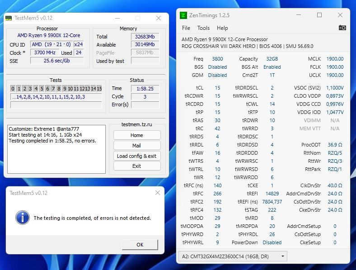The height and width of the screenshot is (270, 356).
Task: Click the Time 1:58.25 status field
Action: click(145, 88)
